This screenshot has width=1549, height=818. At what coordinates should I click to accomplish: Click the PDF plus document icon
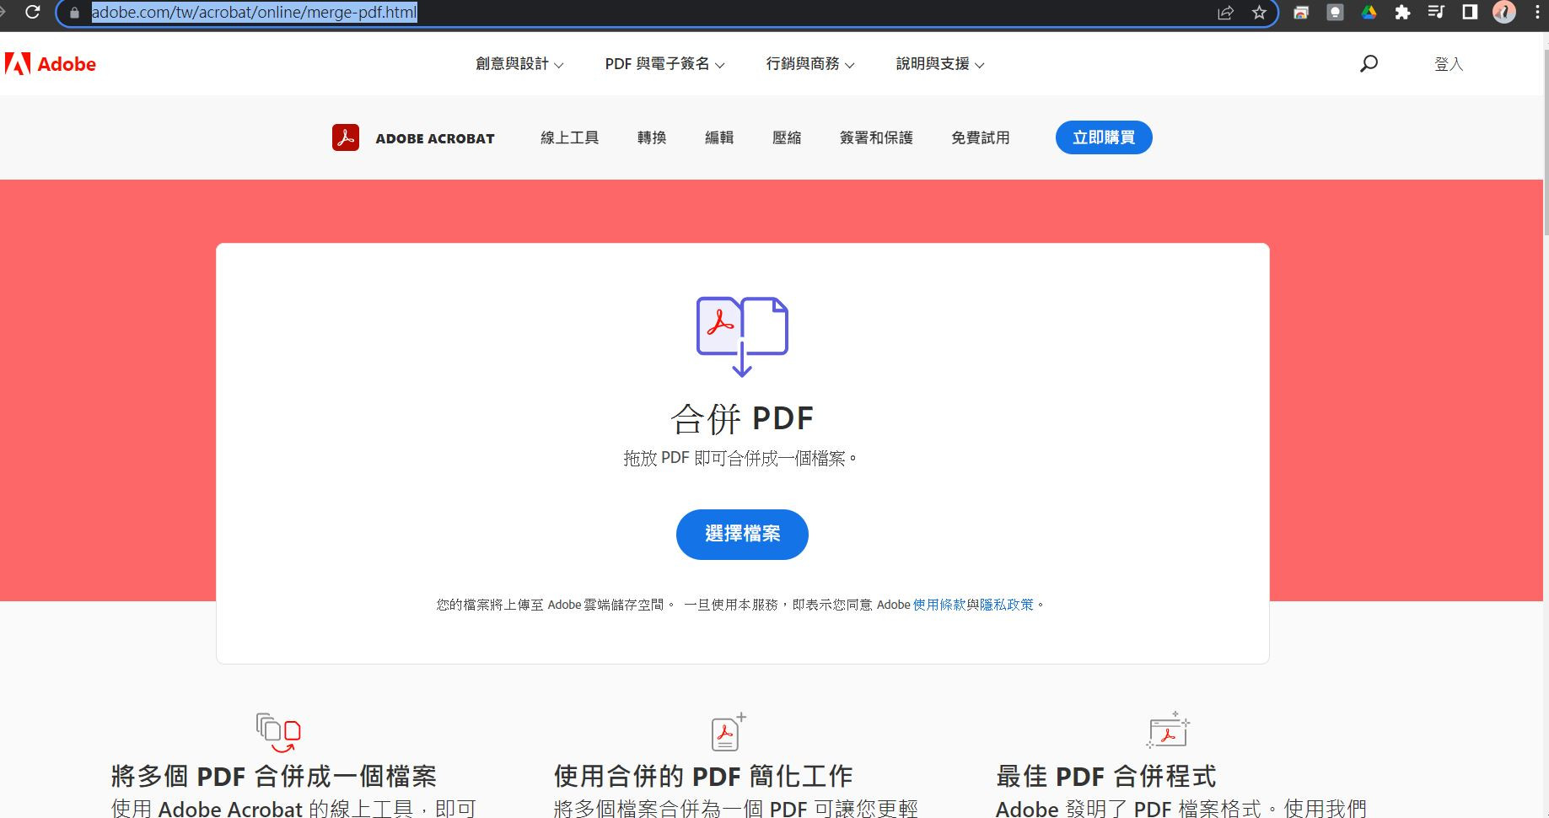(728, 732)
